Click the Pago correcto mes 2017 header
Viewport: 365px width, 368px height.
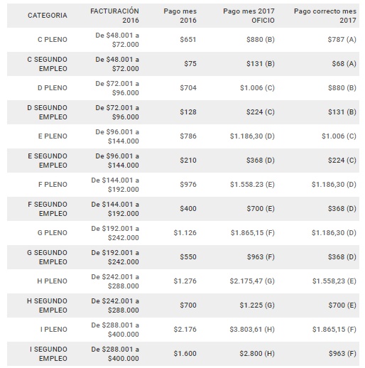(325, 16)
